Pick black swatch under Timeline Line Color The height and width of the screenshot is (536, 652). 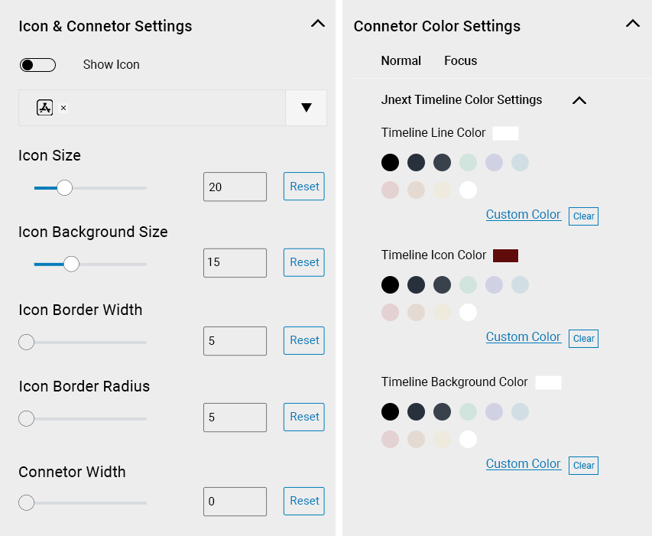click(x=390, y=163)
